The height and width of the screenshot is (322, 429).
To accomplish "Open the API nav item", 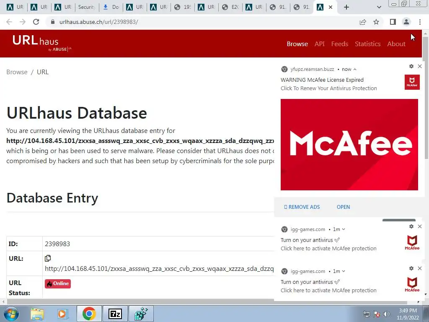I will pos(320,44).
